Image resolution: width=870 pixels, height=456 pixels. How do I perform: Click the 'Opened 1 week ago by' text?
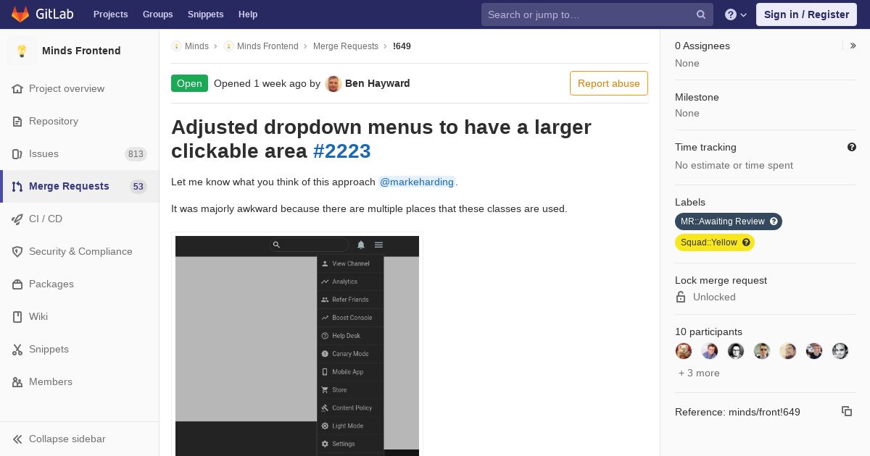(267, 83)
